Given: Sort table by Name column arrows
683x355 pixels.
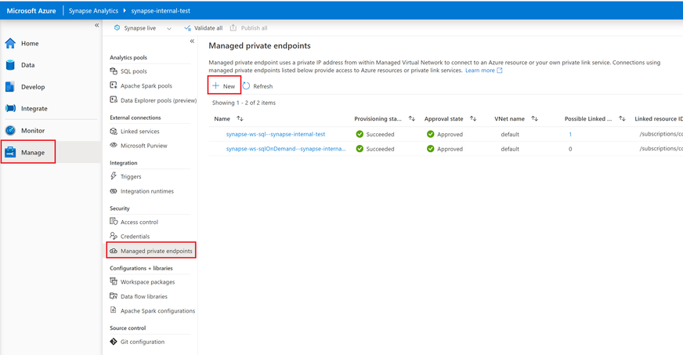Looking at the screenshot, I should (240, 118).
